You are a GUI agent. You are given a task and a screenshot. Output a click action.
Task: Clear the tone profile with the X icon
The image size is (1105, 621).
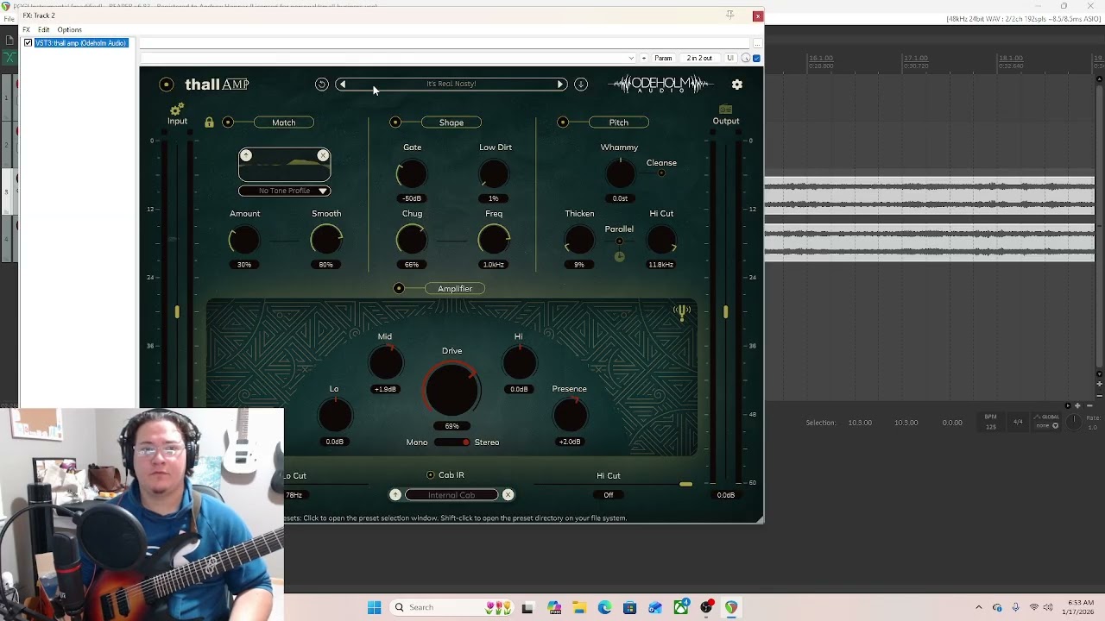coord(323,155)
